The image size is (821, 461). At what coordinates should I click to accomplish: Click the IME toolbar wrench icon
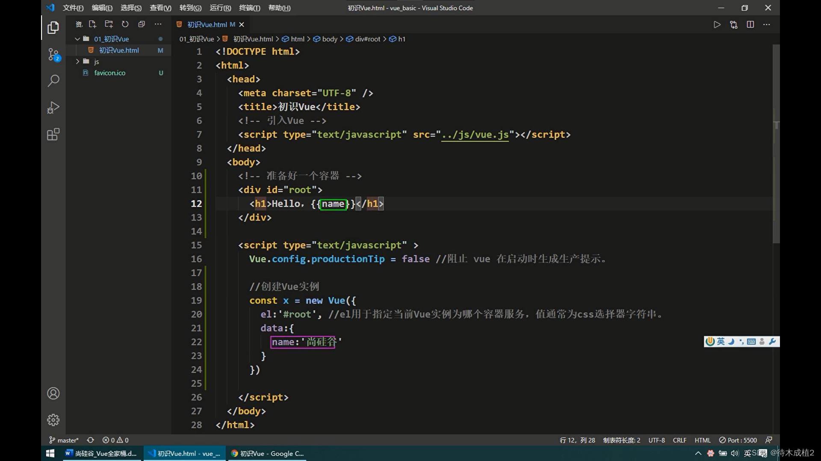pyautogui.click(x=772, y=341)
